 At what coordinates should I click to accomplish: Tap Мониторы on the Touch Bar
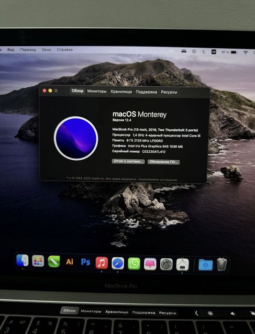click(91, 311)
